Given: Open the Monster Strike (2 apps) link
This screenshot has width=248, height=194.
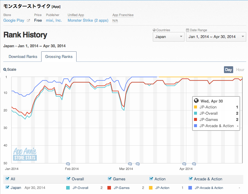Looking at the screenshot, I should 88,20.
